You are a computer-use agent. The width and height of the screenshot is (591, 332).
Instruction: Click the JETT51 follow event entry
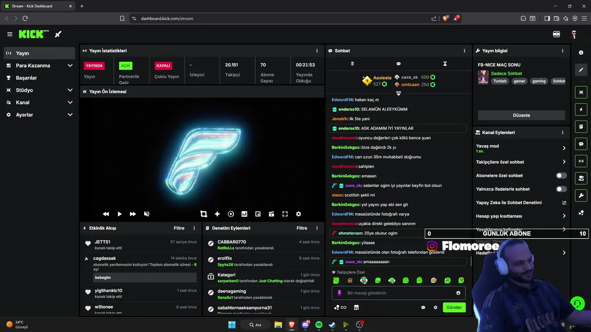click(141, 245)
